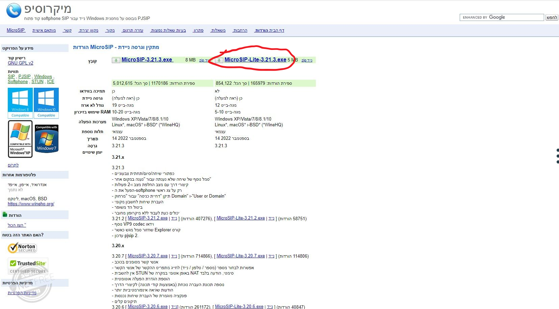Open the מותאם אישית nav menu item
The height and width of the screenshot is (309, 559).
coord(44,30)
